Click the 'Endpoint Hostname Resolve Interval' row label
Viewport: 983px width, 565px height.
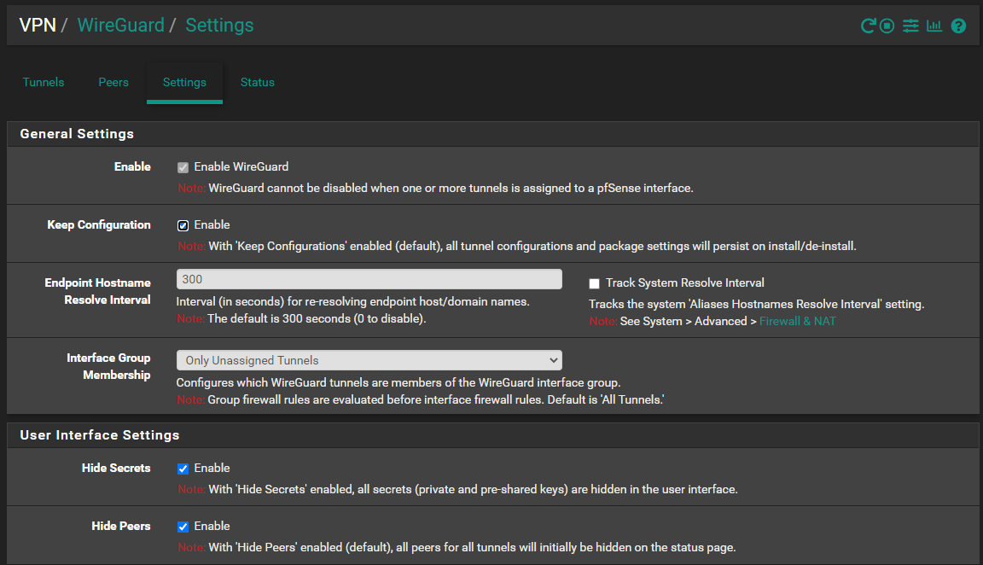(x=98, y=291)
